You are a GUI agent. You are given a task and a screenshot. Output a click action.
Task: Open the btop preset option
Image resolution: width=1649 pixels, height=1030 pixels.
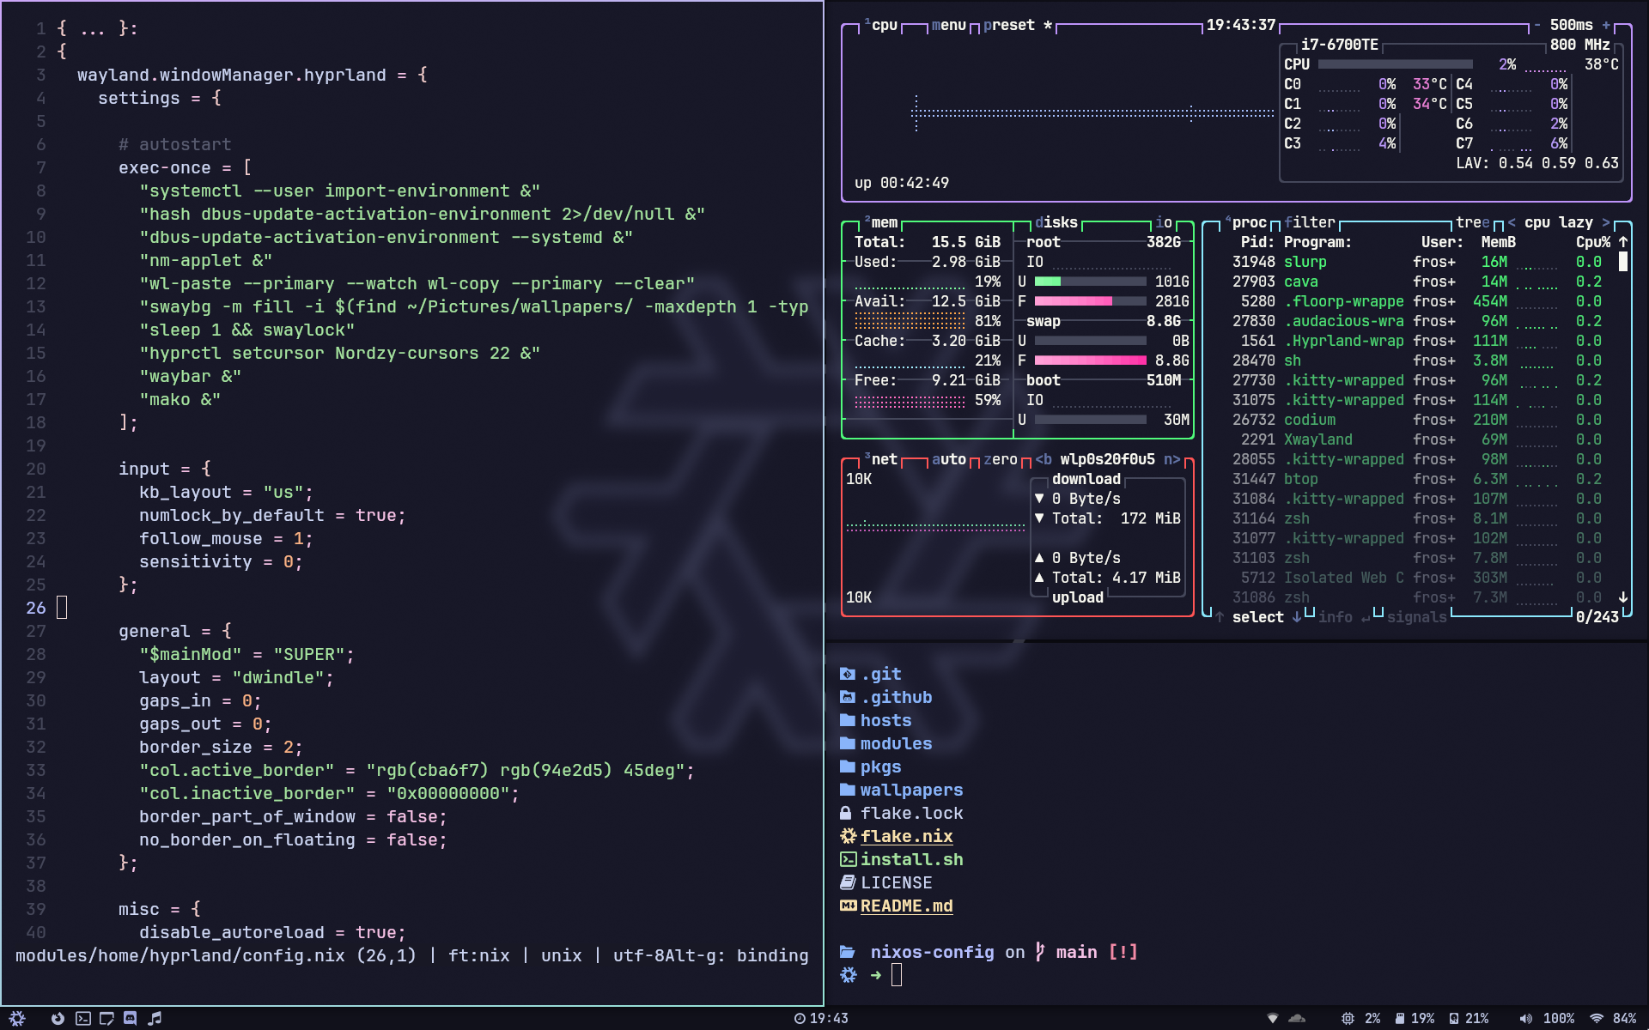point(1008,25)
